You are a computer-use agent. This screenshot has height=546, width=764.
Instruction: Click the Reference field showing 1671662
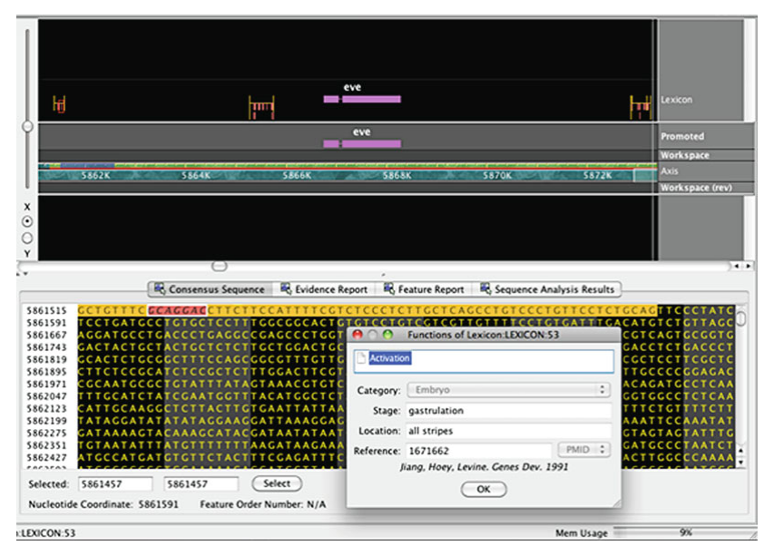(479, 451)
